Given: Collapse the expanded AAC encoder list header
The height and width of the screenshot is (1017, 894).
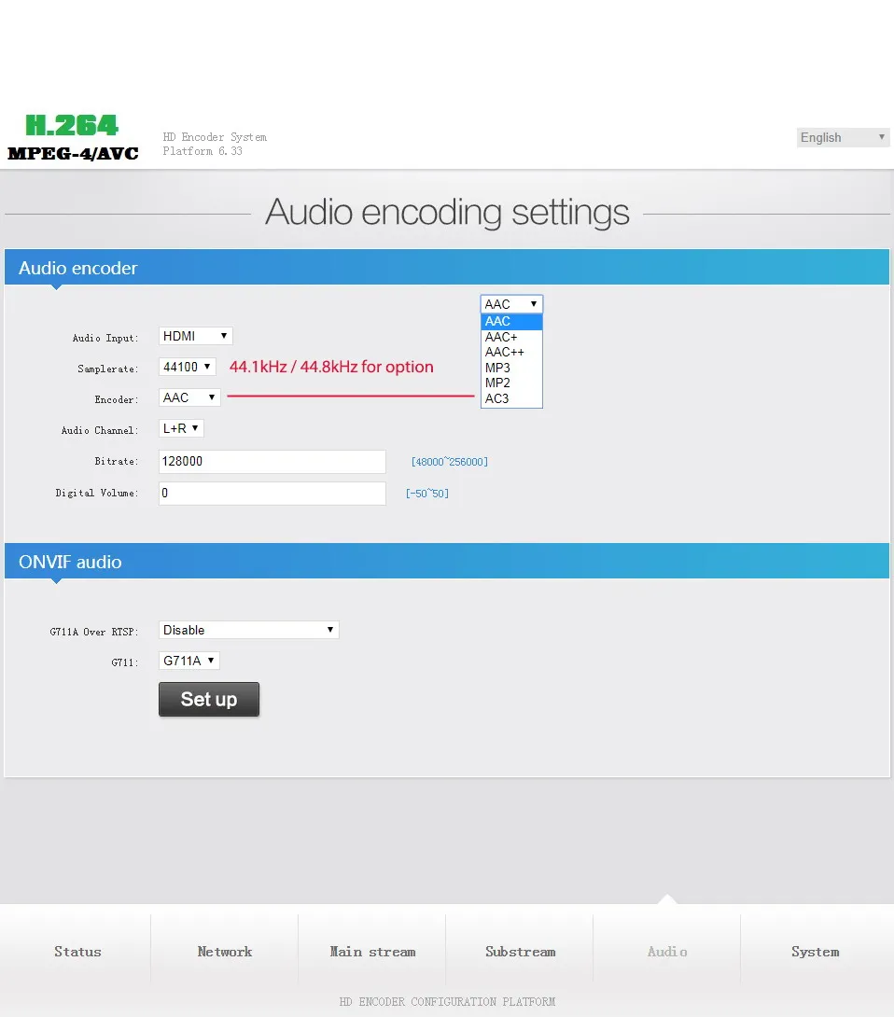Looking at the screenshot, I should click(x=511, y=304).
